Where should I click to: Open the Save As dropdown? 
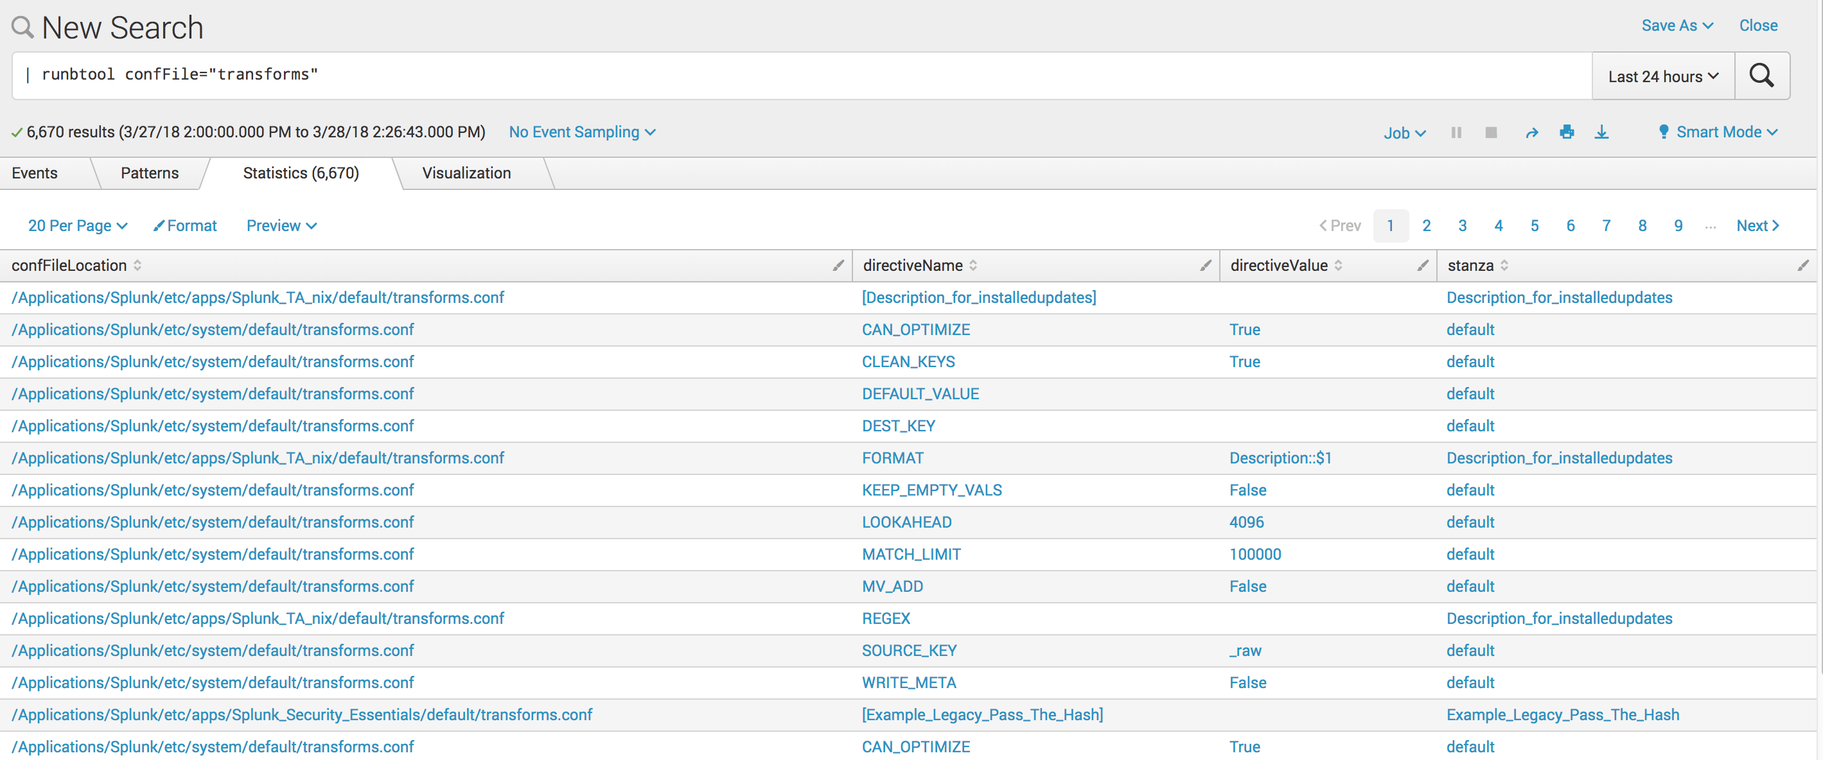[x=1677, y=26]
